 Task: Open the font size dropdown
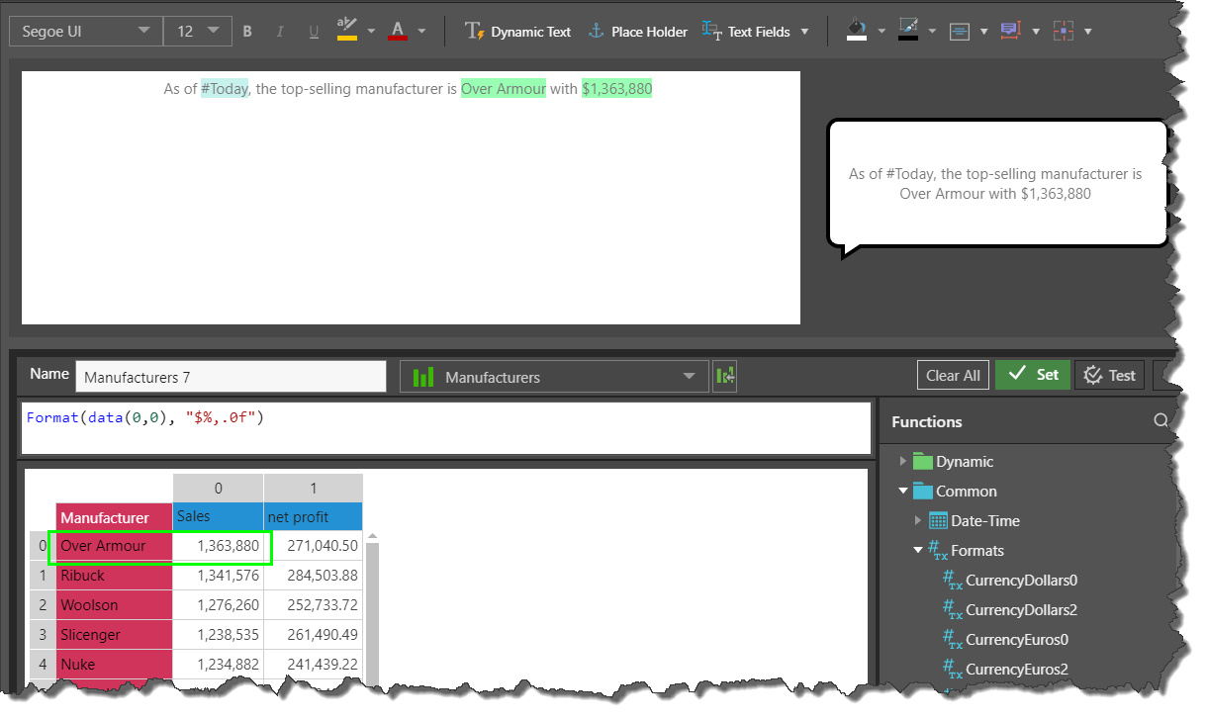(x=198, y=32)
